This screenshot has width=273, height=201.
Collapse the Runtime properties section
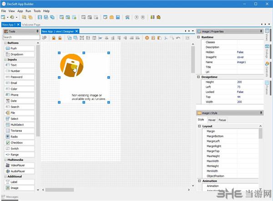coord(198,37)
